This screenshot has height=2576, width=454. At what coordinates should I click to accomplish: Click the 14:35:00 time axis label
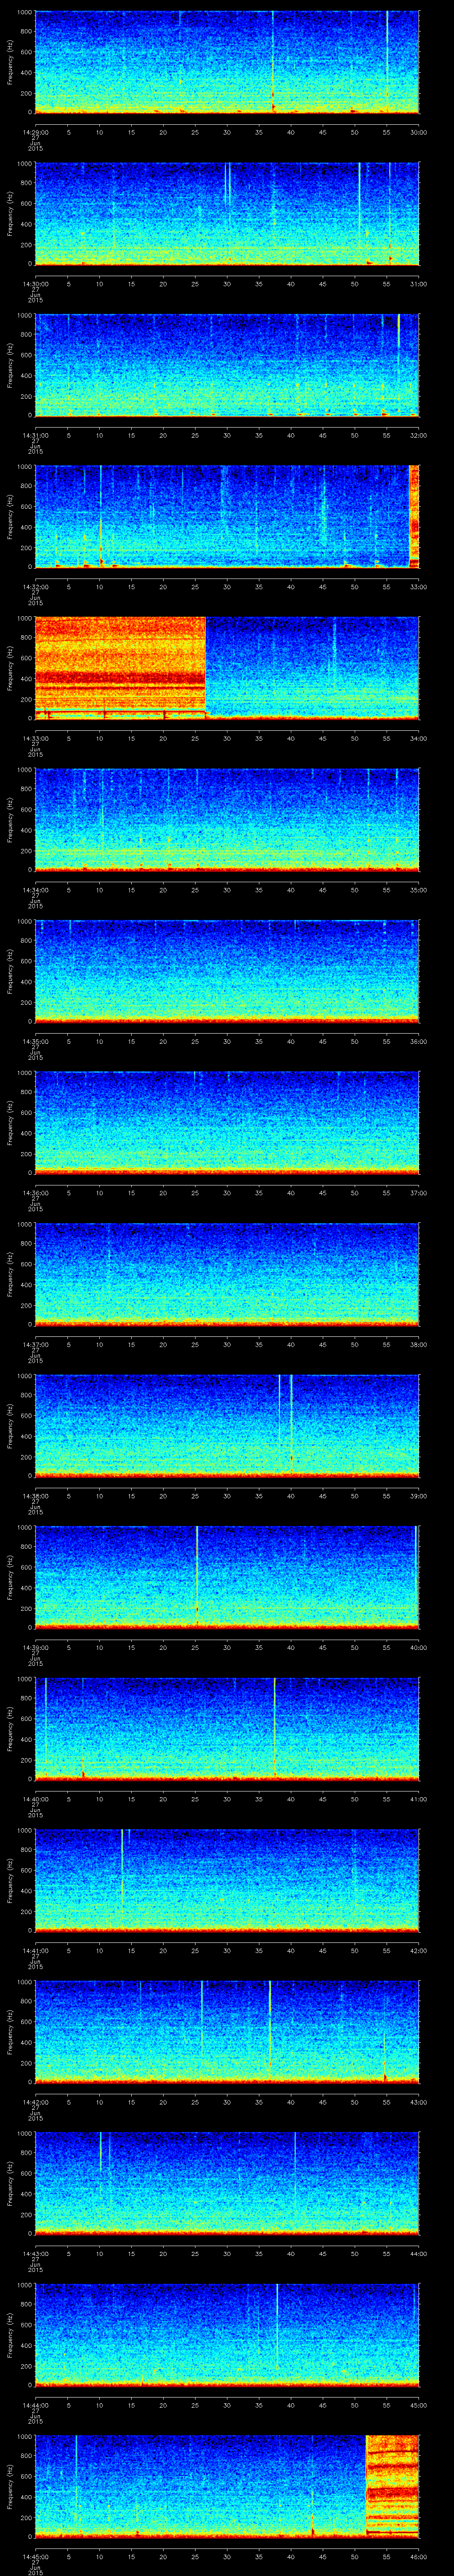[x=35, y=1041]
